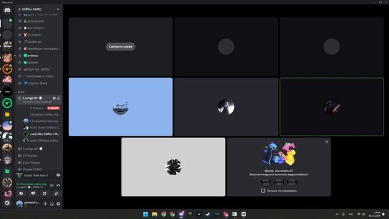Select the Capuchino Sakurasu voice member

(41, 121)
